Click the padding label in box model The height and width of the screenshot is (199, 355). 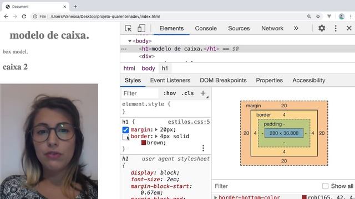[x=272, y=124]
